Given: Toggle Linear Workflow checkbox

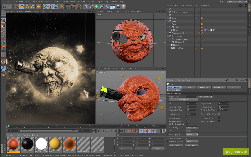Looking at the screenshot, I should point(187,138).
